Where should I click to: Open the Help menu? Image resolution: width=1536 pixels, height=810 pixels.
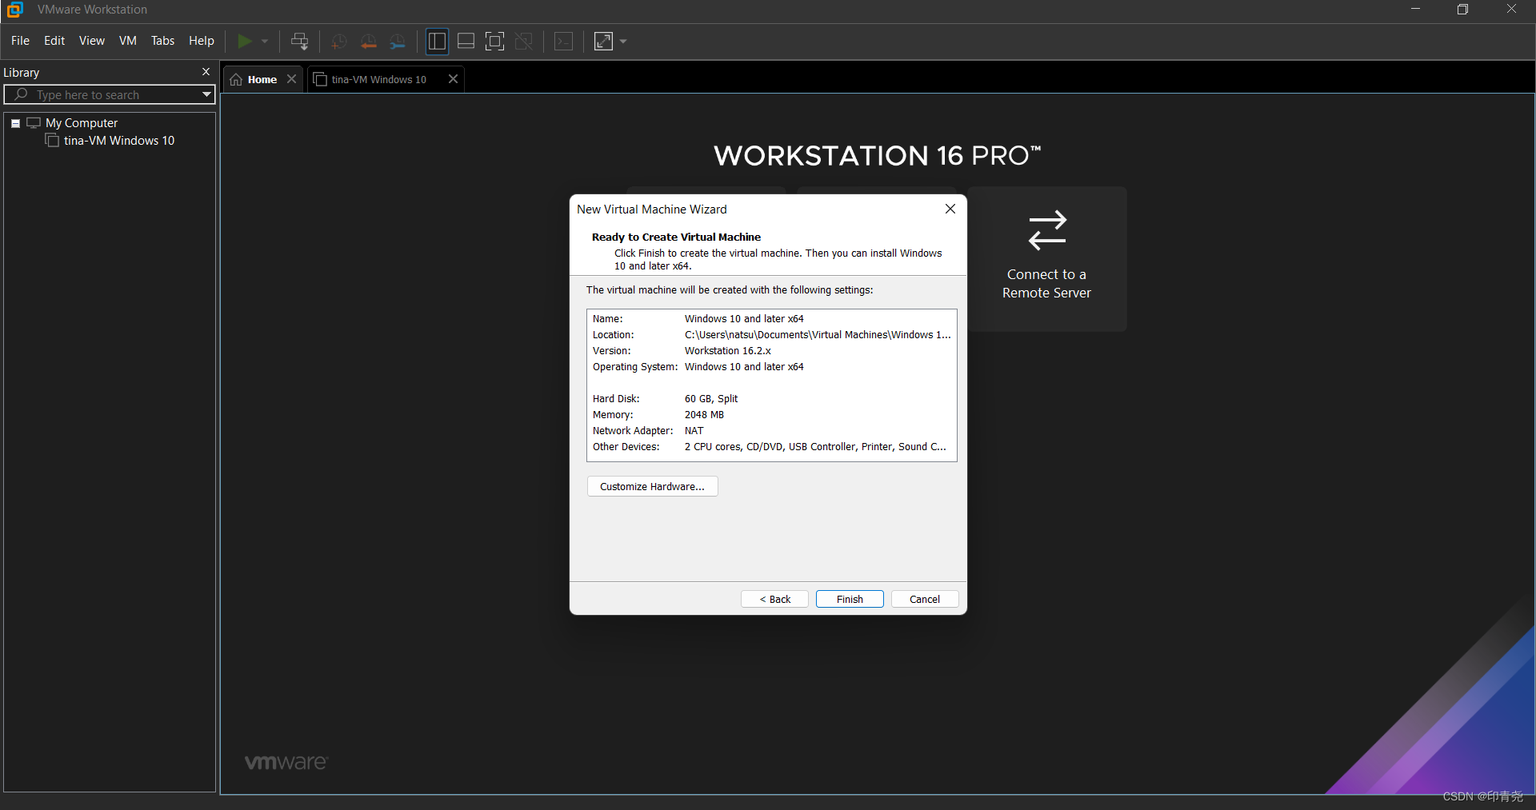(x=202, y=41)
